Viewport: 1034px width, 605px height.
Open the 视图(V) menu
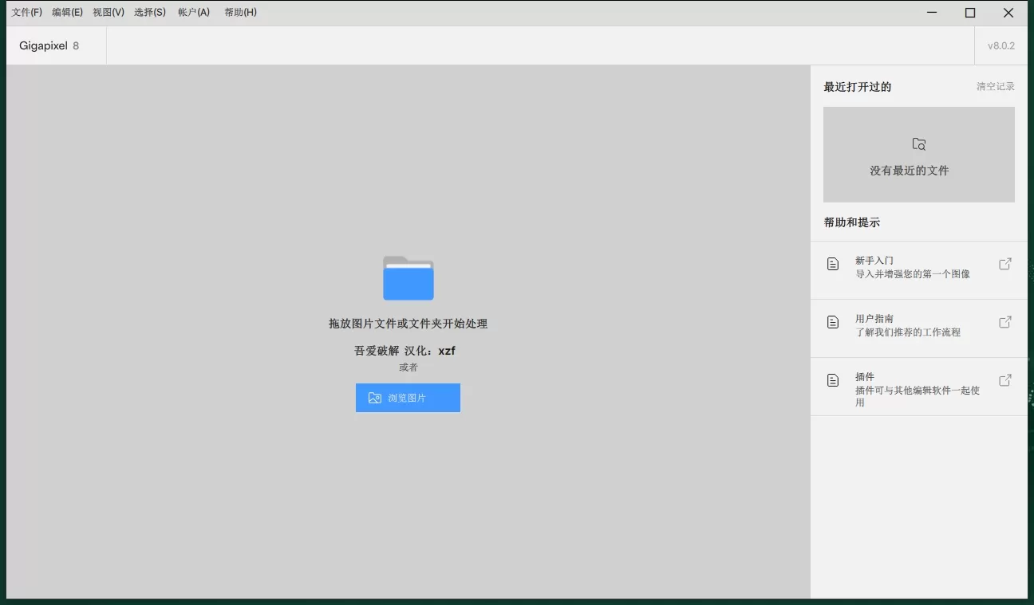pyautogui.click(x=109, y=12)
